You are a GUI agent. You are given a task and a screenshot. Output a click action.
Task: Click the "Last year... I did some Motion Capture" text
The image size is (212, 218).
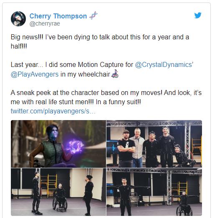click(72, 65)
